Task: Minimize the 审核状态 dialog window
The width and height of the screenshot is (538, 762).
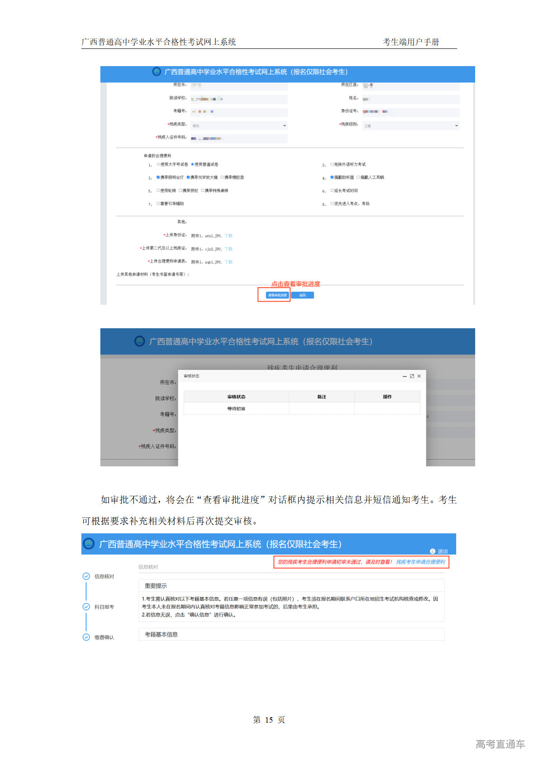Action: pos(405,376)
